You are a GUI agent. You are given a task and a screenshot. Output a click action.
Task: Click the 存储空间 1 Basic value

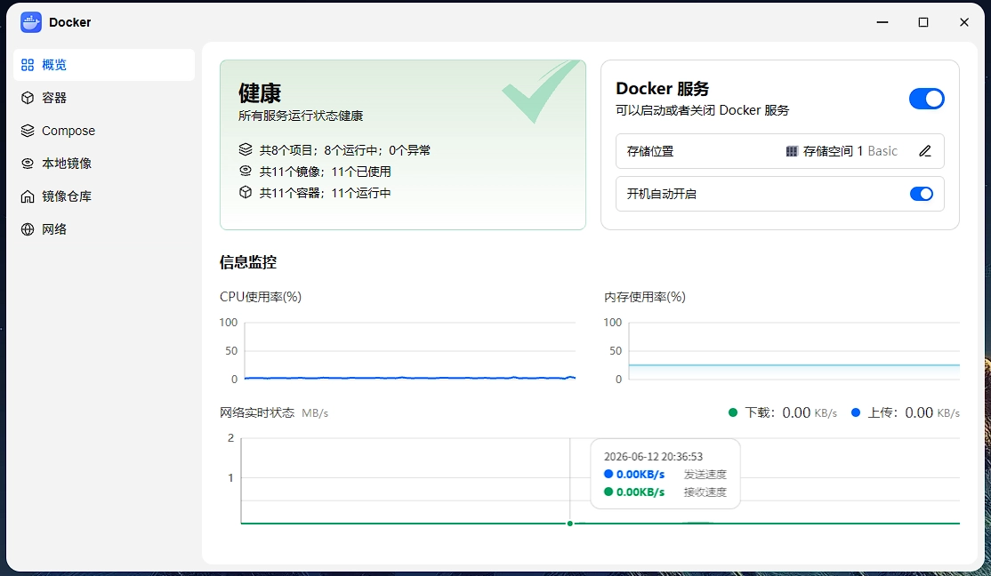pyautogui.click(x=850, y=151)
